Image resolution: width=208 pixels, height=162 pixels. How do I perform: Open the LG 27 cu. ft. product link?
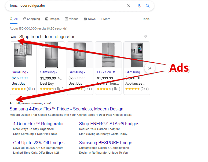[x=108, y=72]
